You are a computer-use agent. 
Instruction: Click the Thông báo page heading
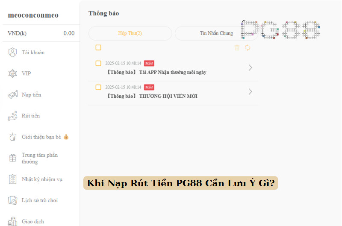[103, 13]
